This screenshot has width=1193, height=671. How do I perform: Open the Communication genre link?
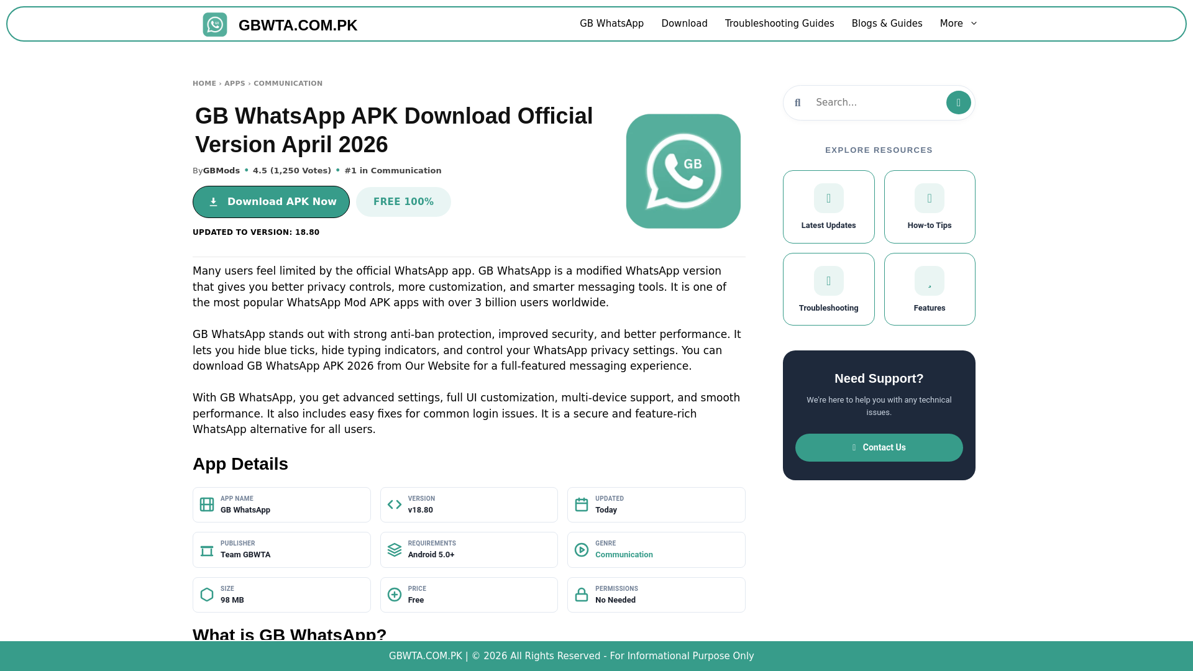(x=624, y=555)
